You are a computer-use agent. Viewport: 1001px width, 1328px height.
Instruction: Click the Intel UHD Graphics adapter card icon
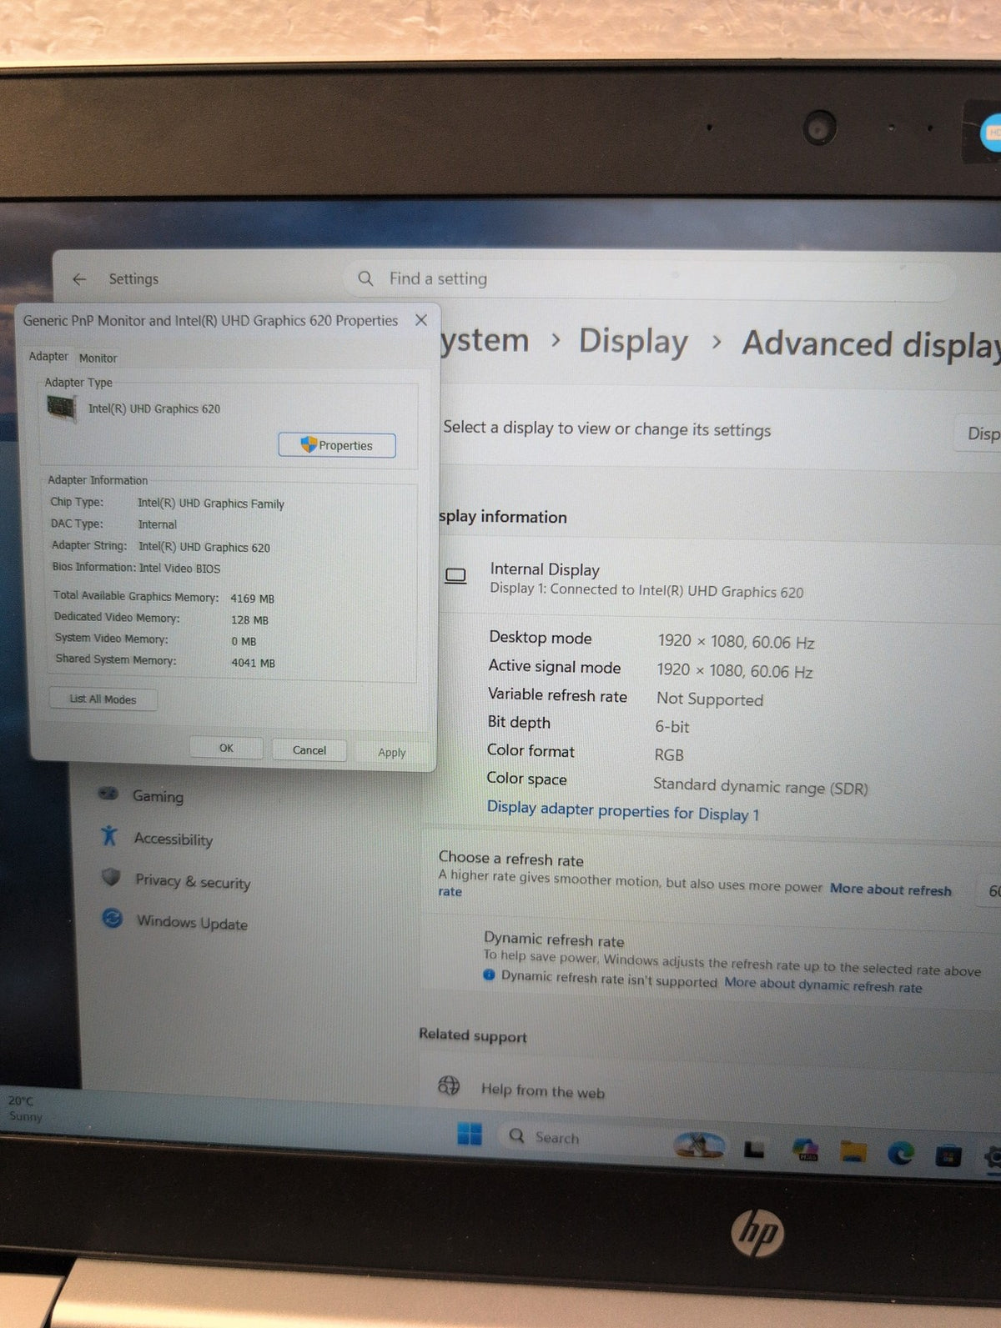pyautogui.click(x=62, y=408)
